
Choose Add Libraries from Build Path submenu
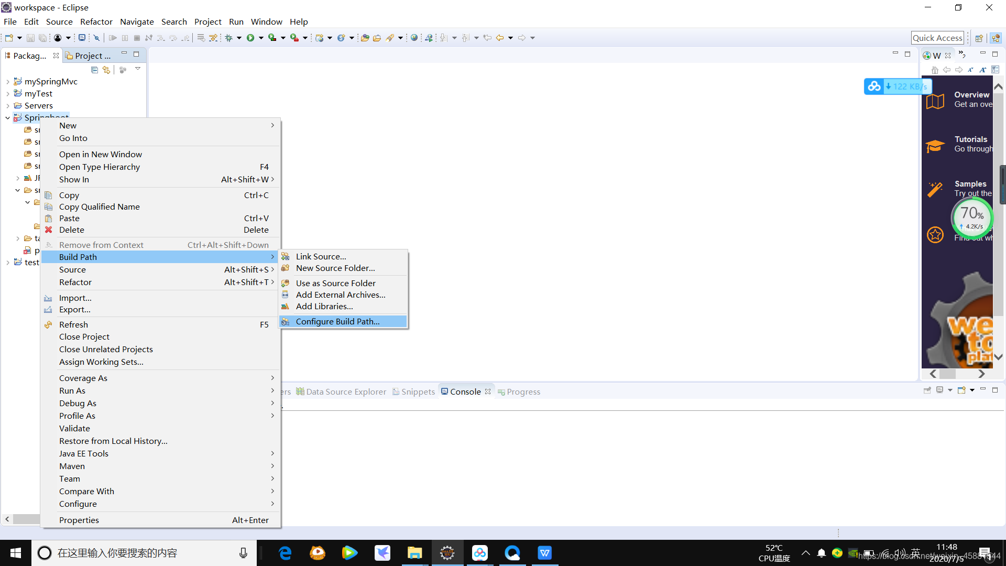[x=324, y=307]
